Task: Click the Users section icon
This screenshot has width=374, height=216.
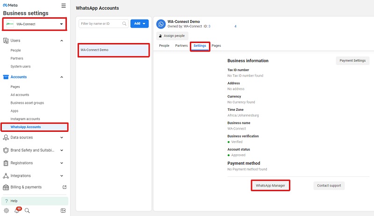Action: click(6, 41)
